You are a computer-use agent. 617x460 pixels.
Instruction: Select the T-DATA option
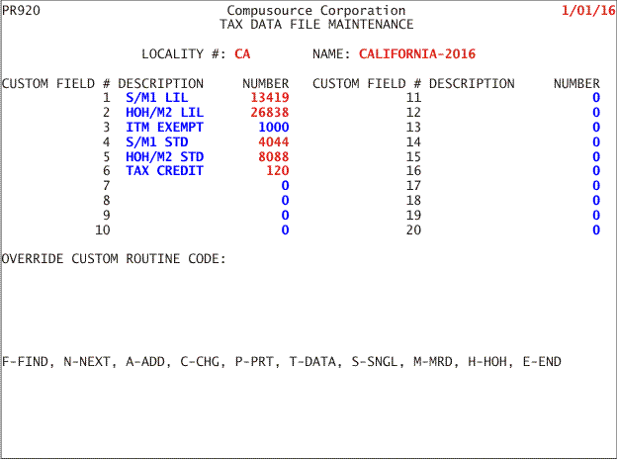(x=313, y=361)
